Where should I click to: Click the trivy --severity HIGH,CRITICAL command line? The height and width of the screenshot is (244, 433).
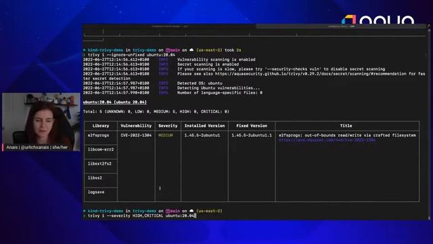[141, 216]
